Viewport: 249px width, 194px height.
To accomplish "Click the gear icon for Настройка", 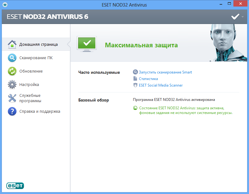I will [12, 84].
